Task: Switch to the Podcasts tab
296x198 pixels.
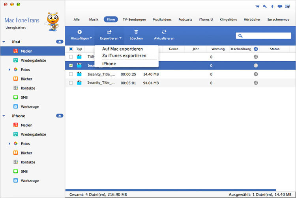Action: pos(185,19)
